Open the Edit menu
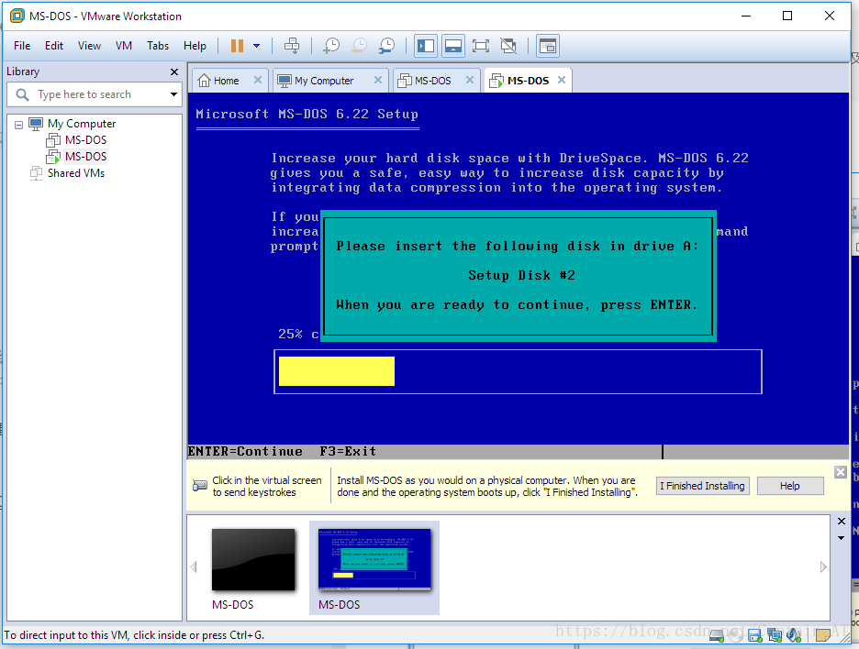Viewport: 859px width, 649px height. [x=53, y=46]
